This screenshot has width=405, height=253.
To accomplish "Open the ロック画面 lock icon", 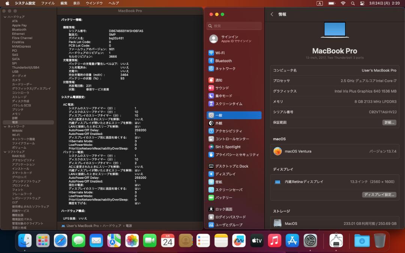I will click(211, 209).
